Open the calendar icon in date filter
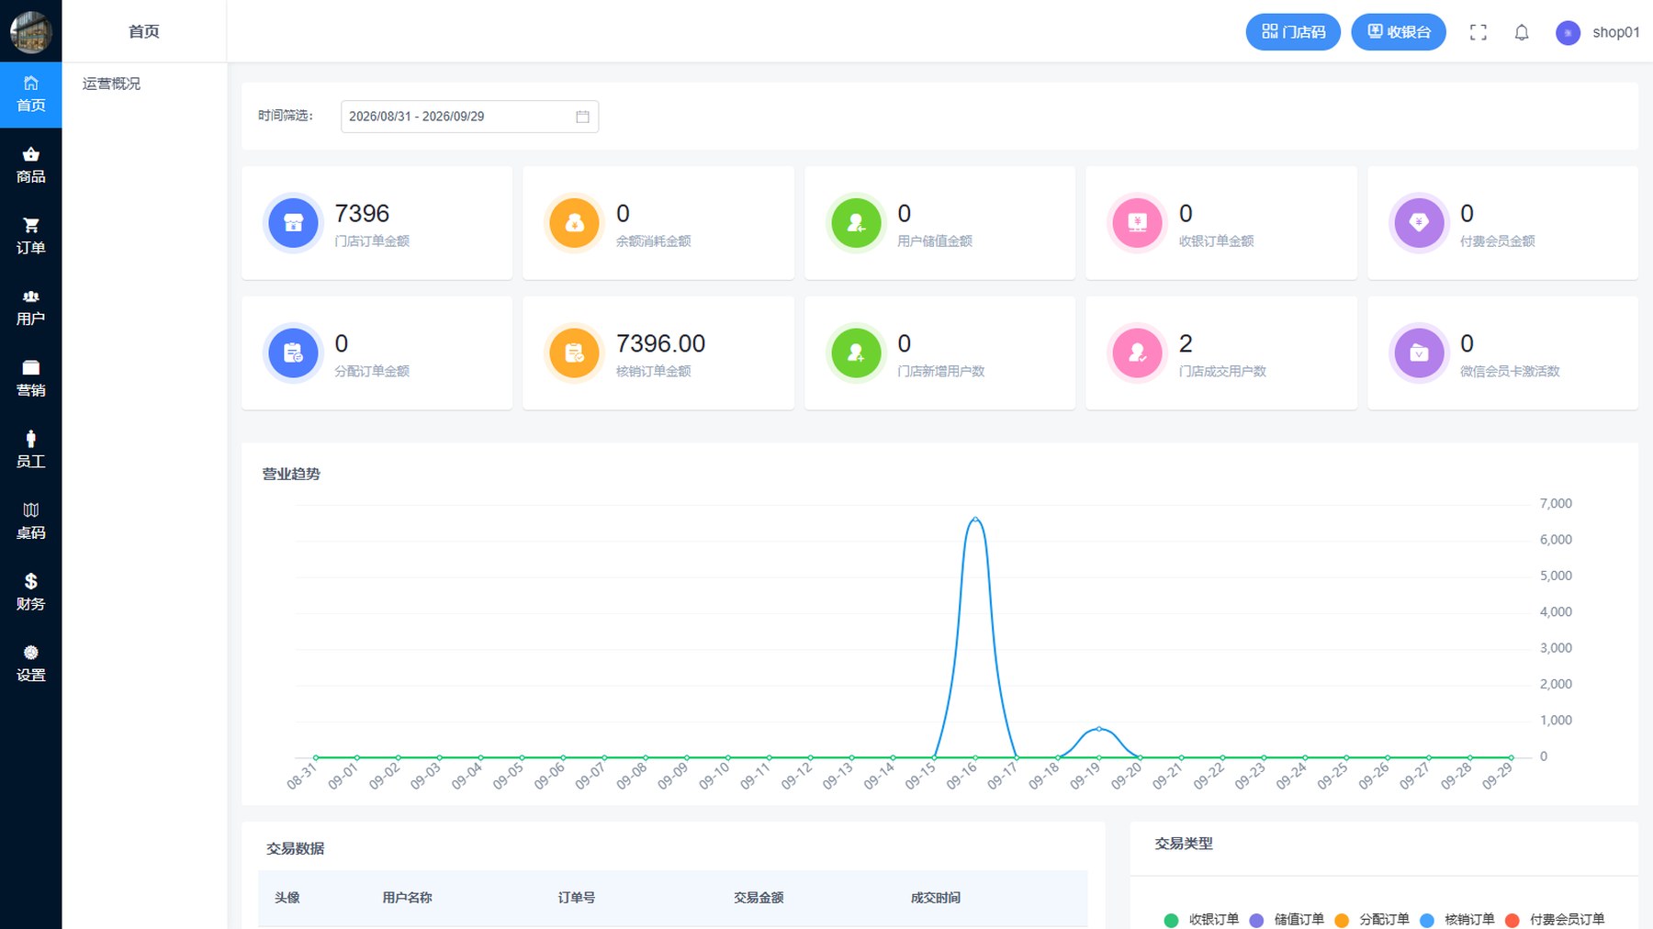Viewport: 1653px width, 929px height. point(582,117)
